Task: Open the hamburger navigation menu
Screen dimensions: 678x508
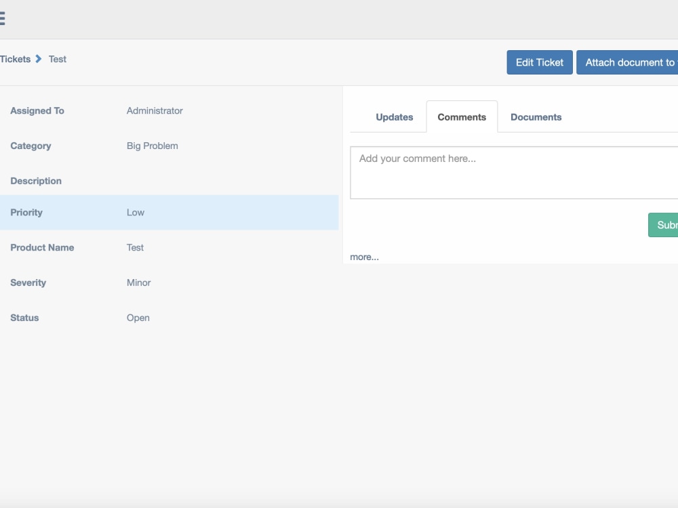Action: (x=2, y=18)
